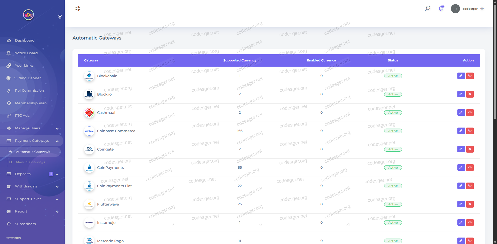Go to the Dashboard menu item
Image resolution: width=497 pixels, height=244 pixels.
click(25, 41)
